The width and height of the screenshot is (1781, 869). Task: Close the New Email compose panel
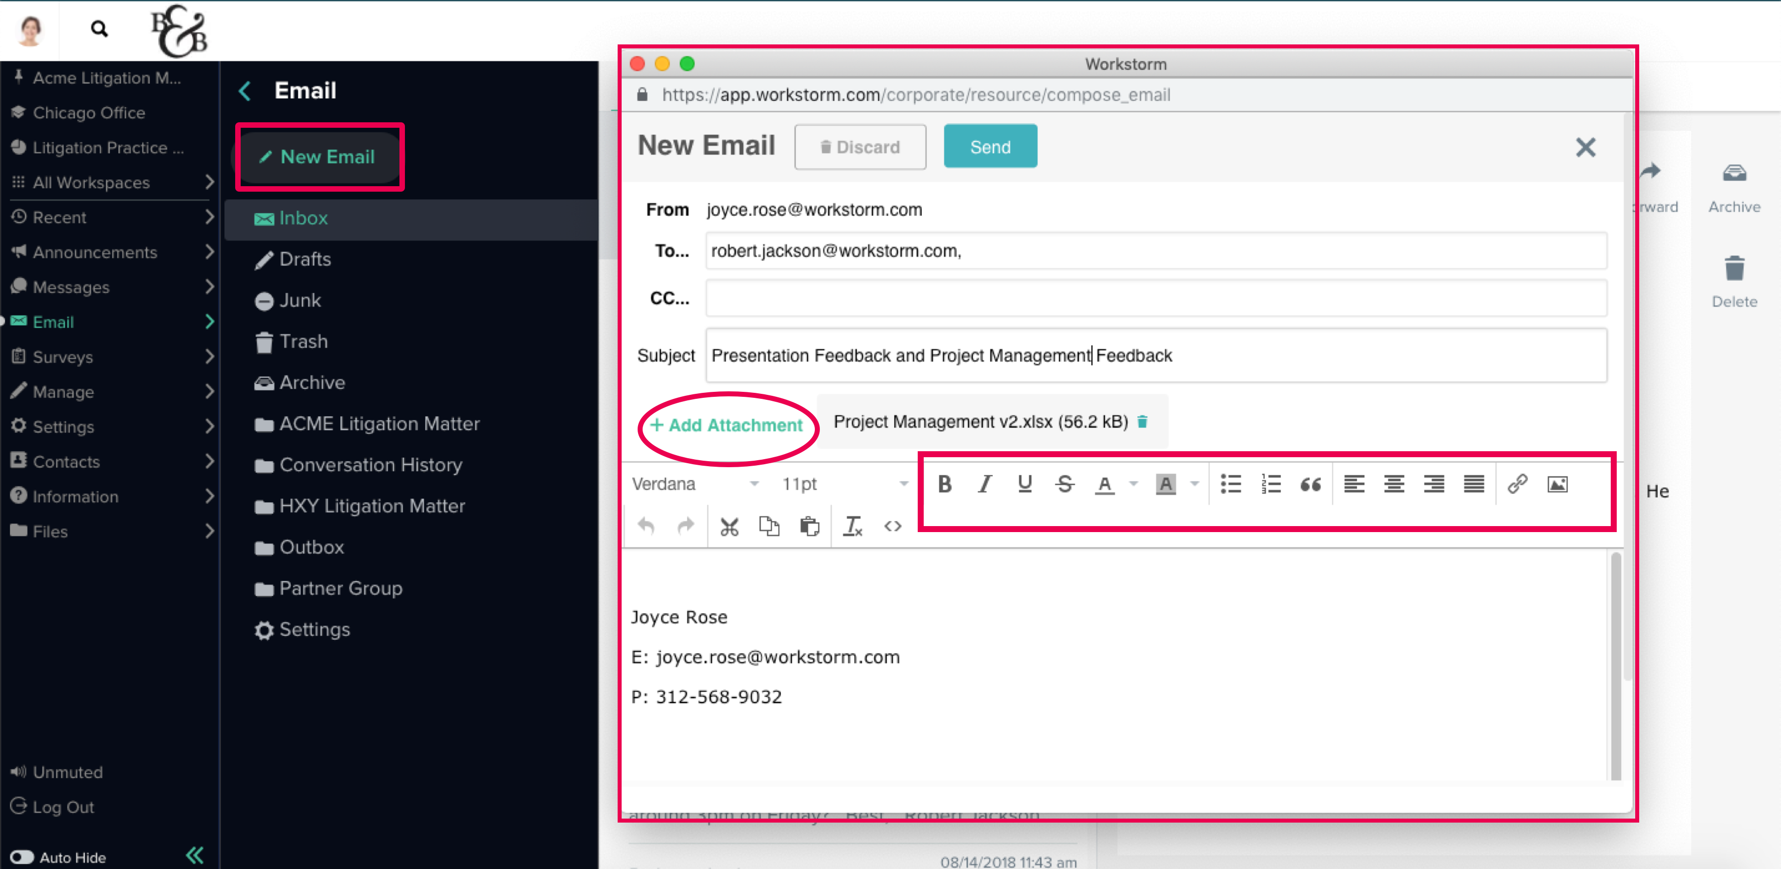(x=1585, y=147)
